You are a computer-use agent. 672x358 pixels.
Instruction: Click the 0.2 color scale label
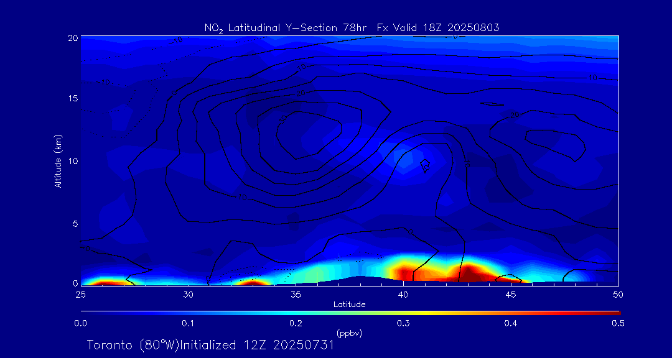coord(296,323)
